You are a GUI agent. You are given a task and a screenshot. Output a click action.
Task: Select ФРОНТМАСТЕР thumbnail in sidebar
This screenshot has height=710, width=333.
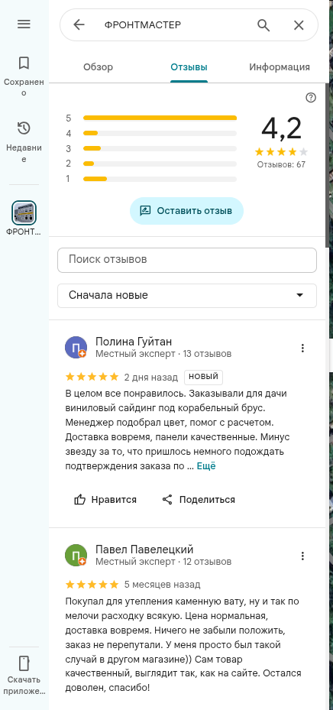coord(24,212)
